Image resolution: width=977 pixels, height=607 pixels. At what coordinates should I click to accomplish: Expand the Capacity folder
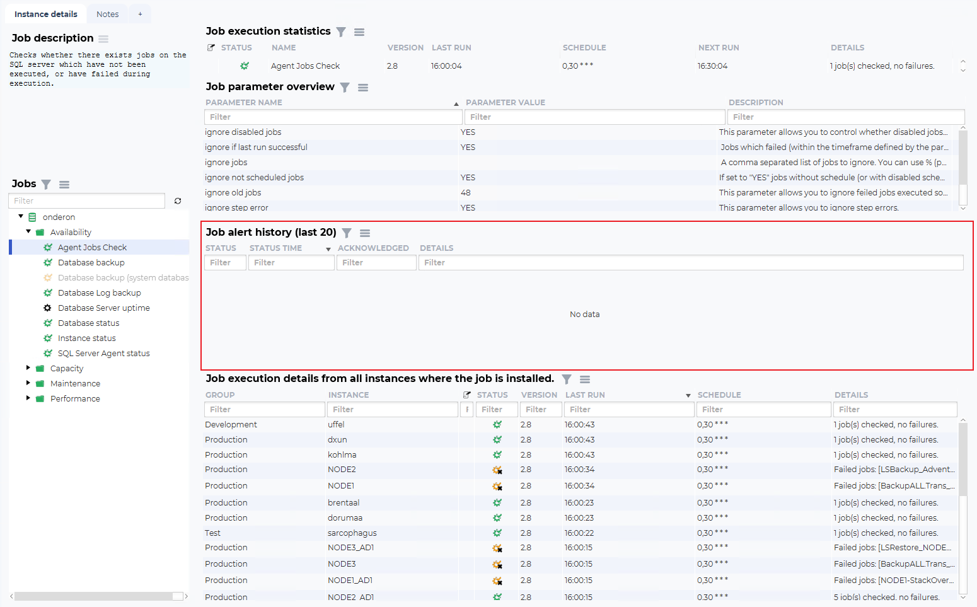(x=28, y=368)
